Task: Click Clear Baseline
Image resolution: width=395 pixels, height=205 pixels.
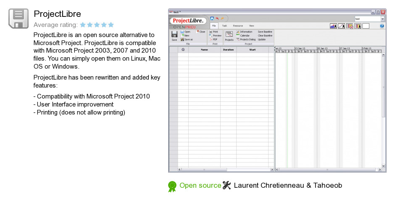Action: (x=265, y=36)
